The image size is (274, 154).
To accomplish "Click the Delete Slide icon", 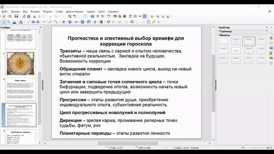I will coord(163,16).
